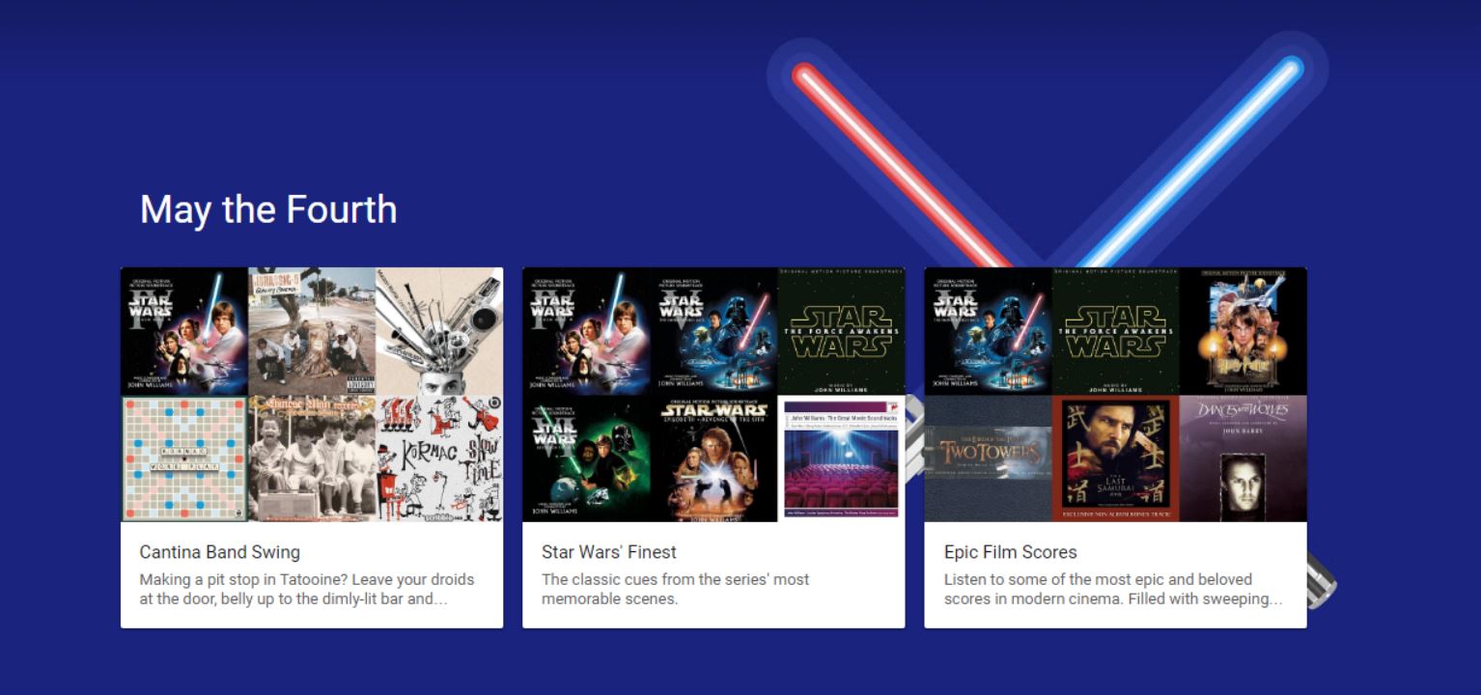Click Dances with Wolves album cover

click(x=1243, y=459)
